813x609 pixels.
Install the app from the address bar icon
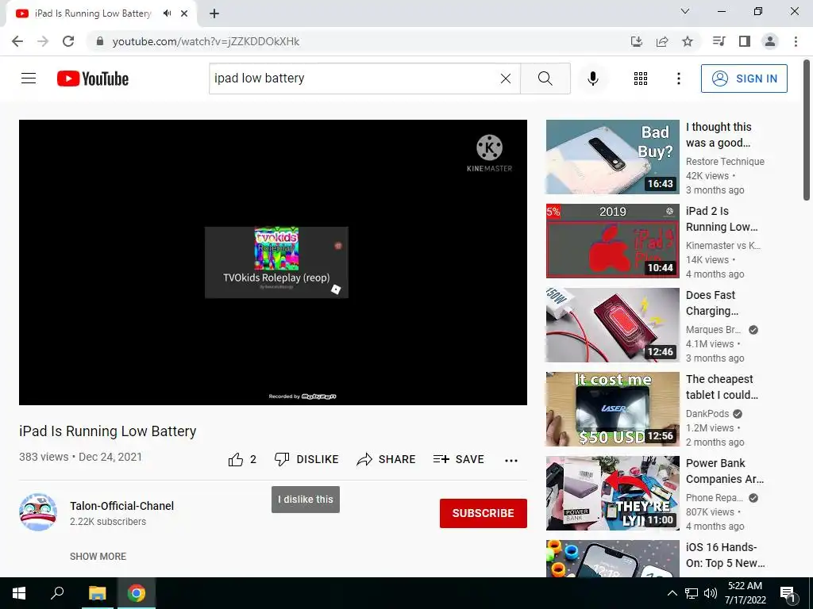(636, 41)
